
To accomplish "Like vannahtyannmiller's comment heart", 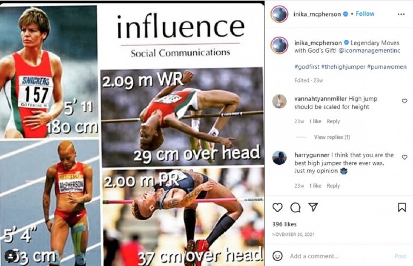I will tap(404, 101).
